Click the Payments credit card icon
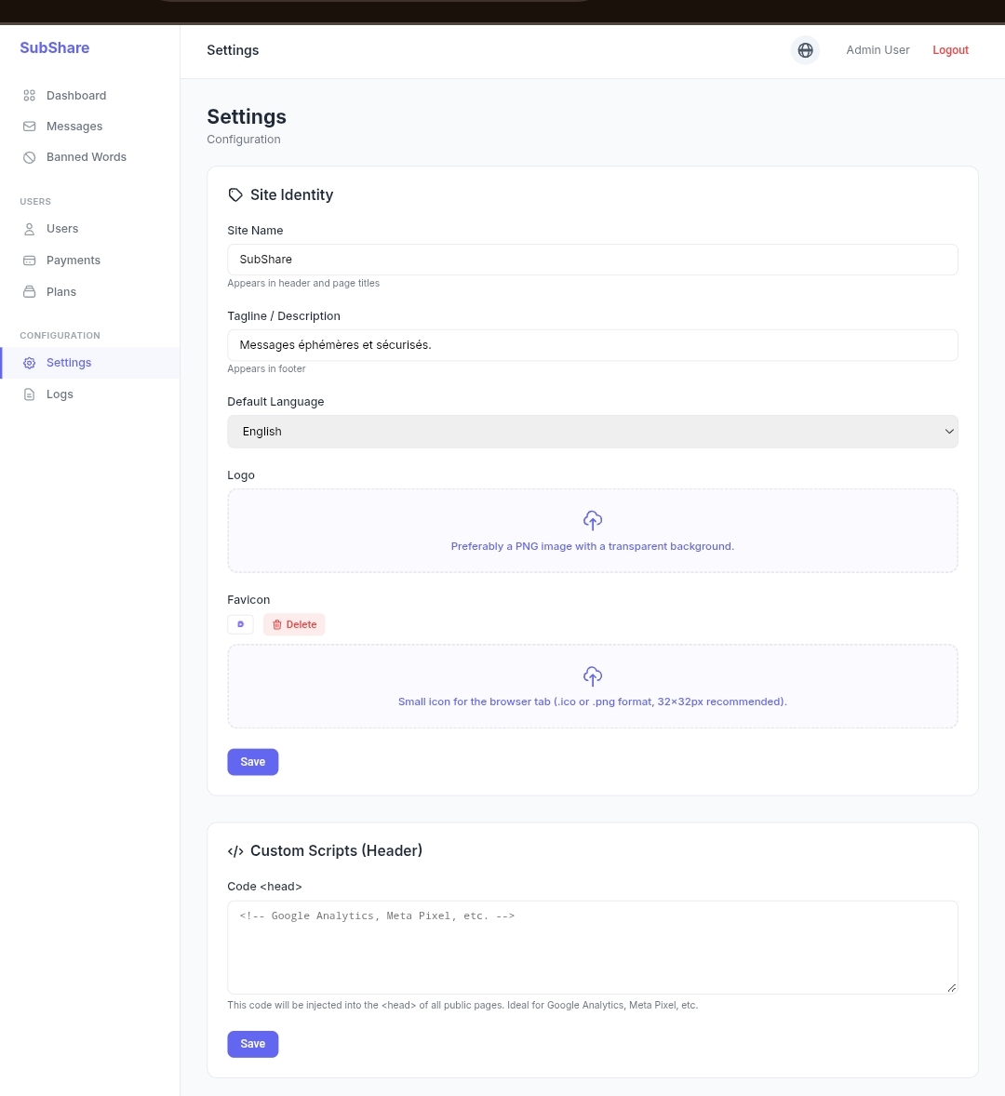This screenshot has height=1096, width=1005. point(30,261)
